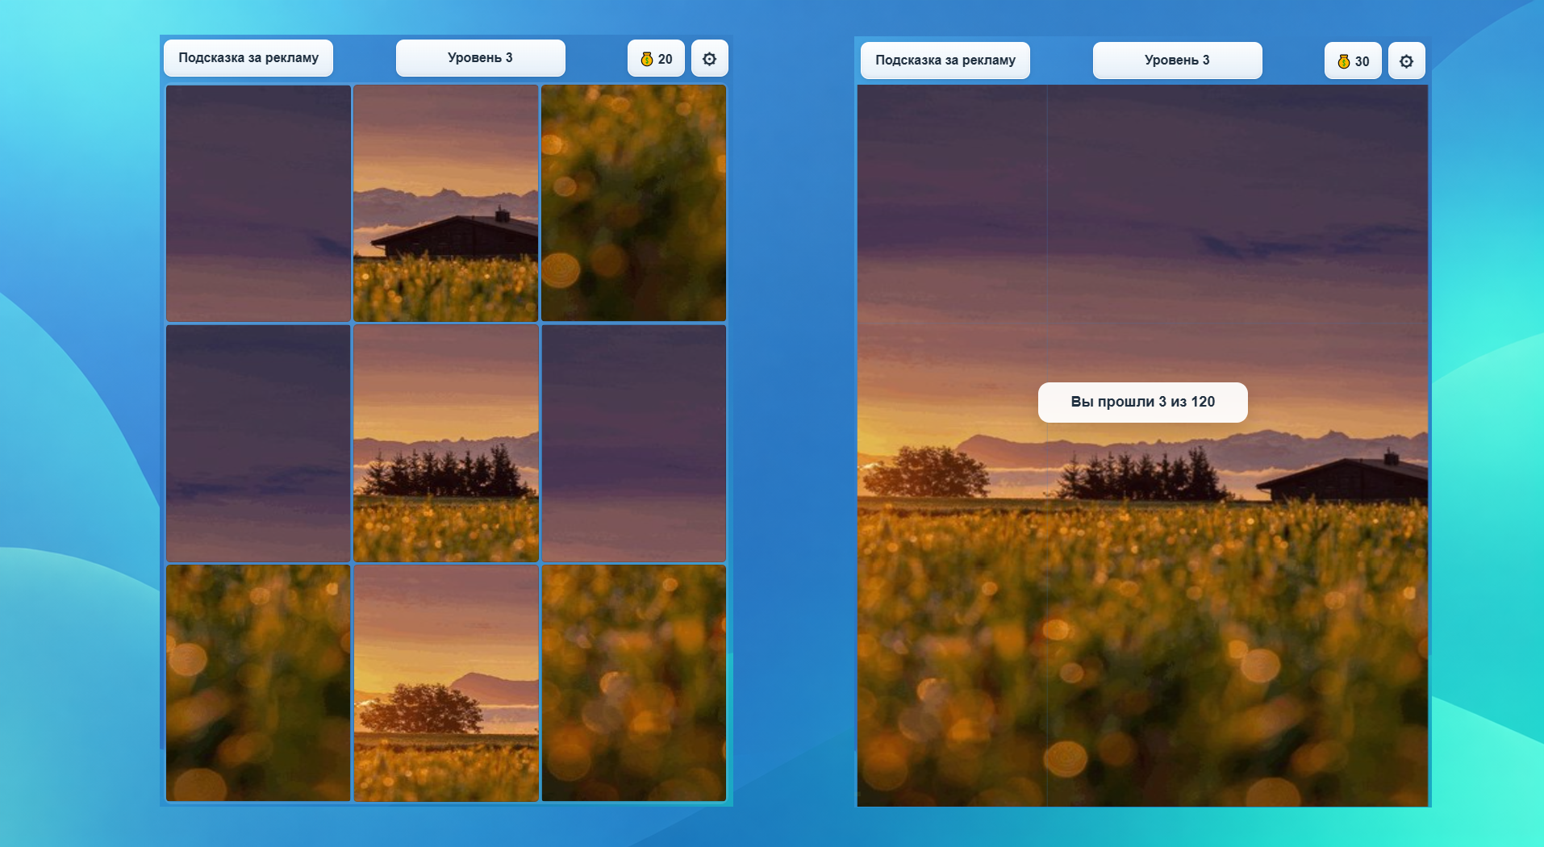Viewport: 1544px width, 847px height.
Task: Click the completed puzzle image on the right
Action: (1142, 605)
